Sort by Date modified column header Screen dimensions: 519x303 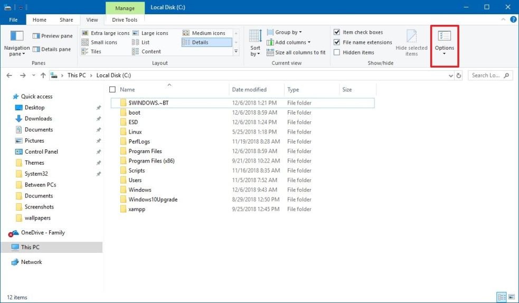point(249,90)
